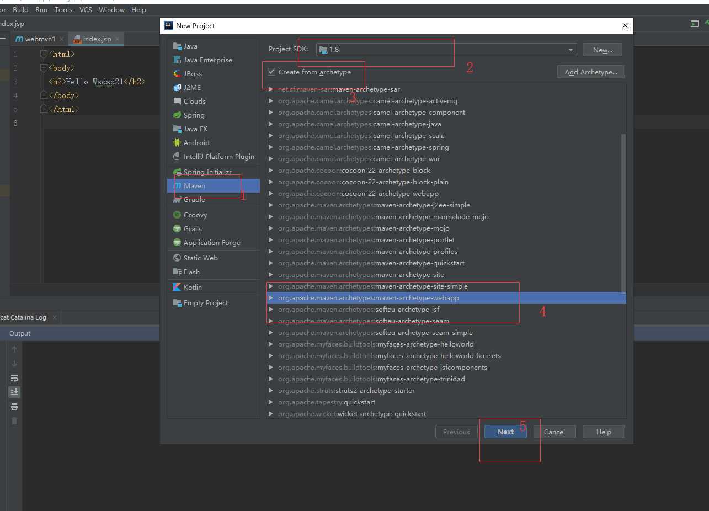Click clear-all trash icon in Output
Viewport: 709px width, 511px height.
point(14,421)
